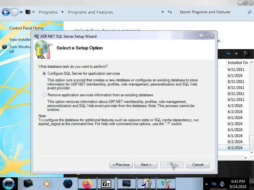Viewport: 254px width, 190px height.
Task: Open Programs and Features breadcrumb
Action: [90, 12]
